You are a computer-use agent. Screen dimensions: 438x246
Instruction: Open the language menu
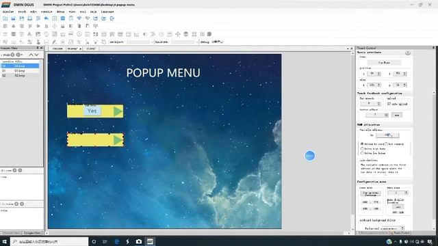click(107, 12)
